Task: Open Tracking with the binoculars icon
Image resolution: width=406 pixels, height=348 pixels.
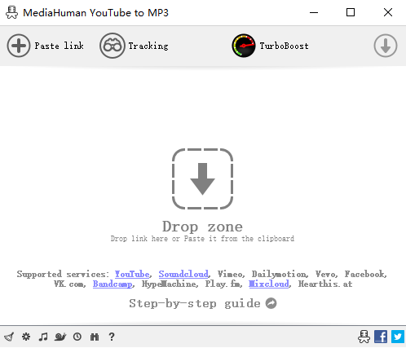Action: point(113,46)
